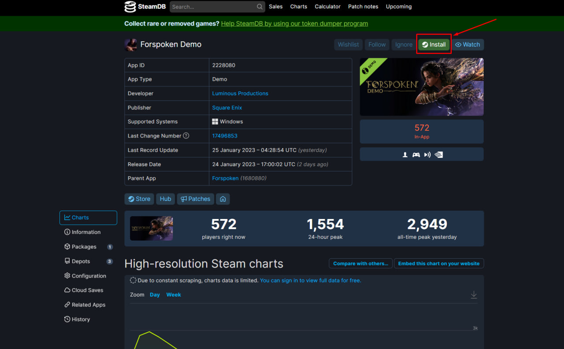This screenshot has width=564, height=349.
Task: Open the community Hub button
Action: tap(166, 199)
